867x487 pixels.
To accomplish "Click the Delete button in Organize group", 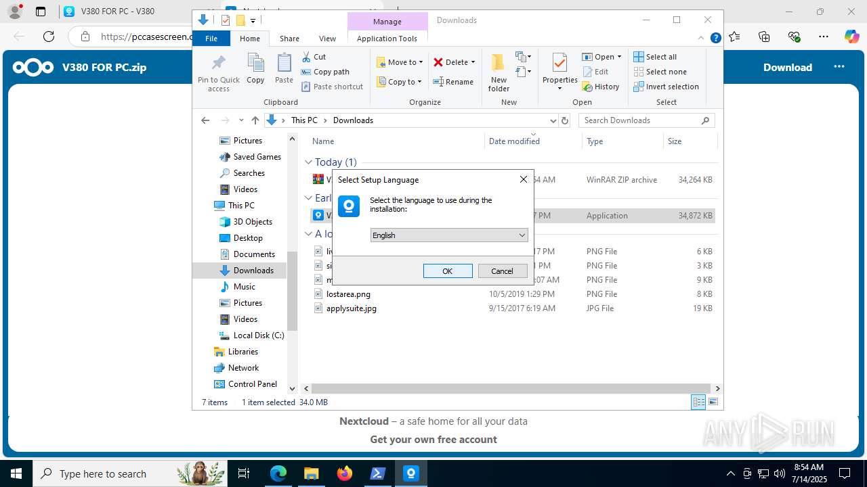I will (x=454, y=62).
